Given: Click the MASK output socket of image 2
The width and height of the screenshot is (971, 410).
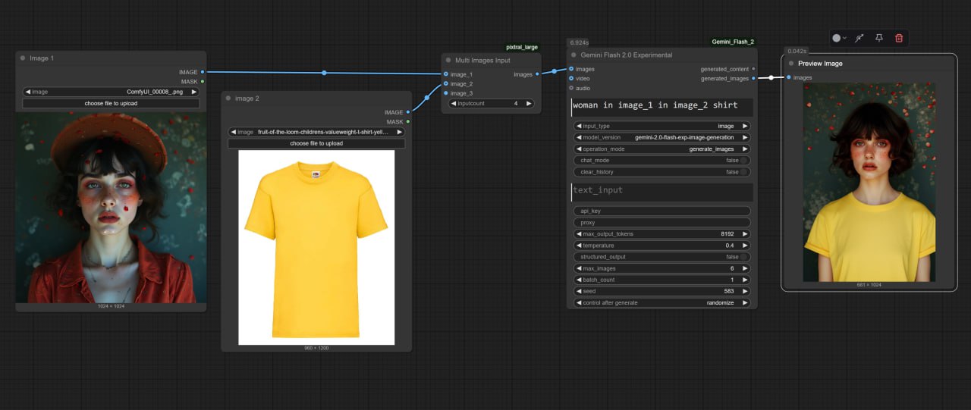Looking at the screenshot, I should tap(408, 121).
